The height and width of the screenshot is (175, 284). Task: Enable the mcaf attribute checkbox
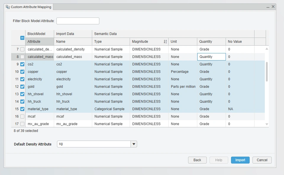click(22, 117)
